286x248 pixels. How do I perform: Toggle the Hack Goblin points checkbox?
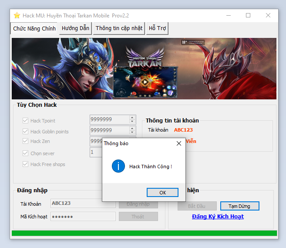click(25, 132)
